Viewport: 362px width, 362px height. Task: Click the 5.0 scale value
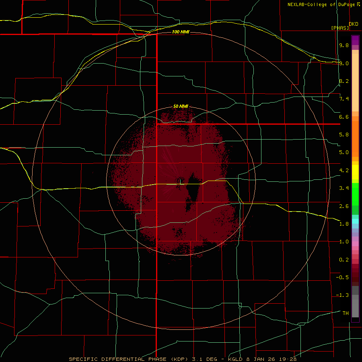pos(344,152)
